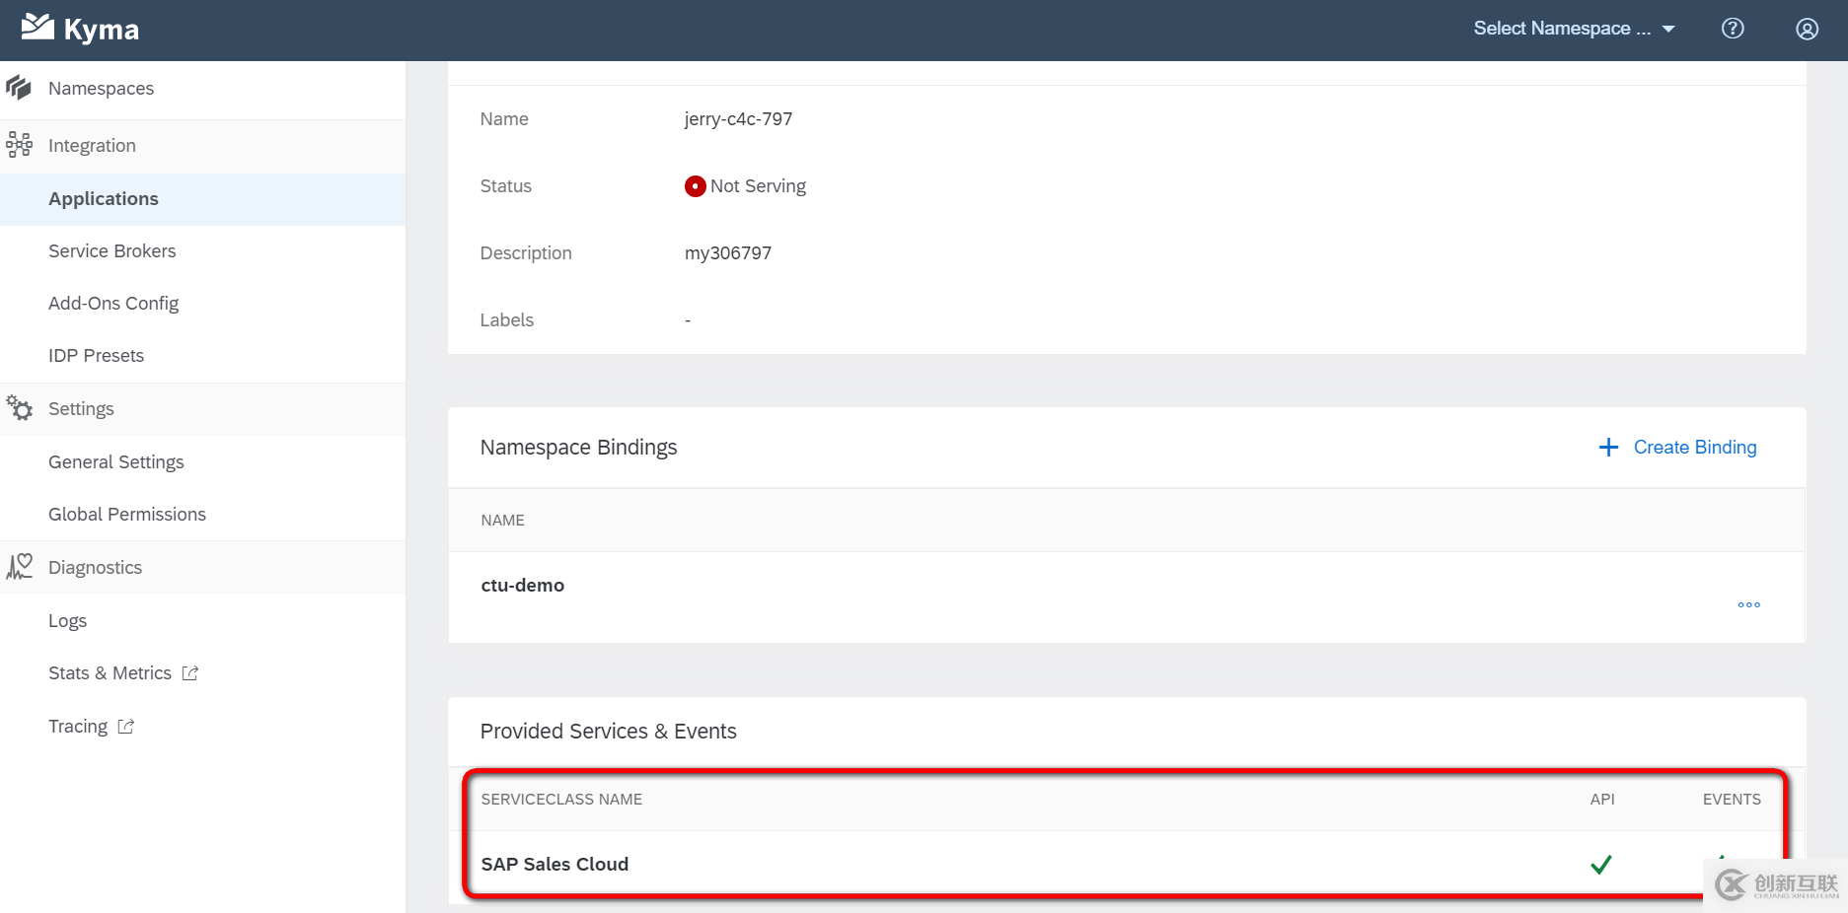Select Applications in the sidebar
Screen dimensions: 1848x913
point(103,198)
